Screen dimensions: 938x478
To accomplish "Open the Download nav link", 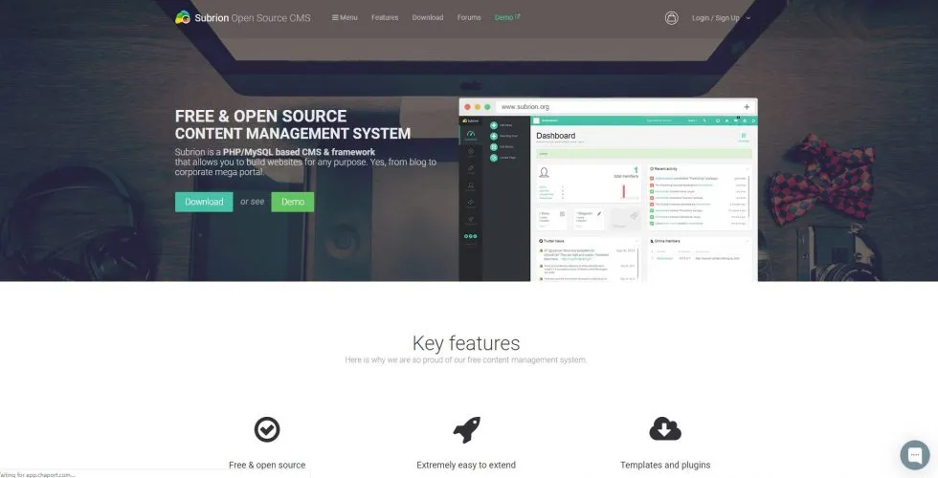I will tap(428, 17).
